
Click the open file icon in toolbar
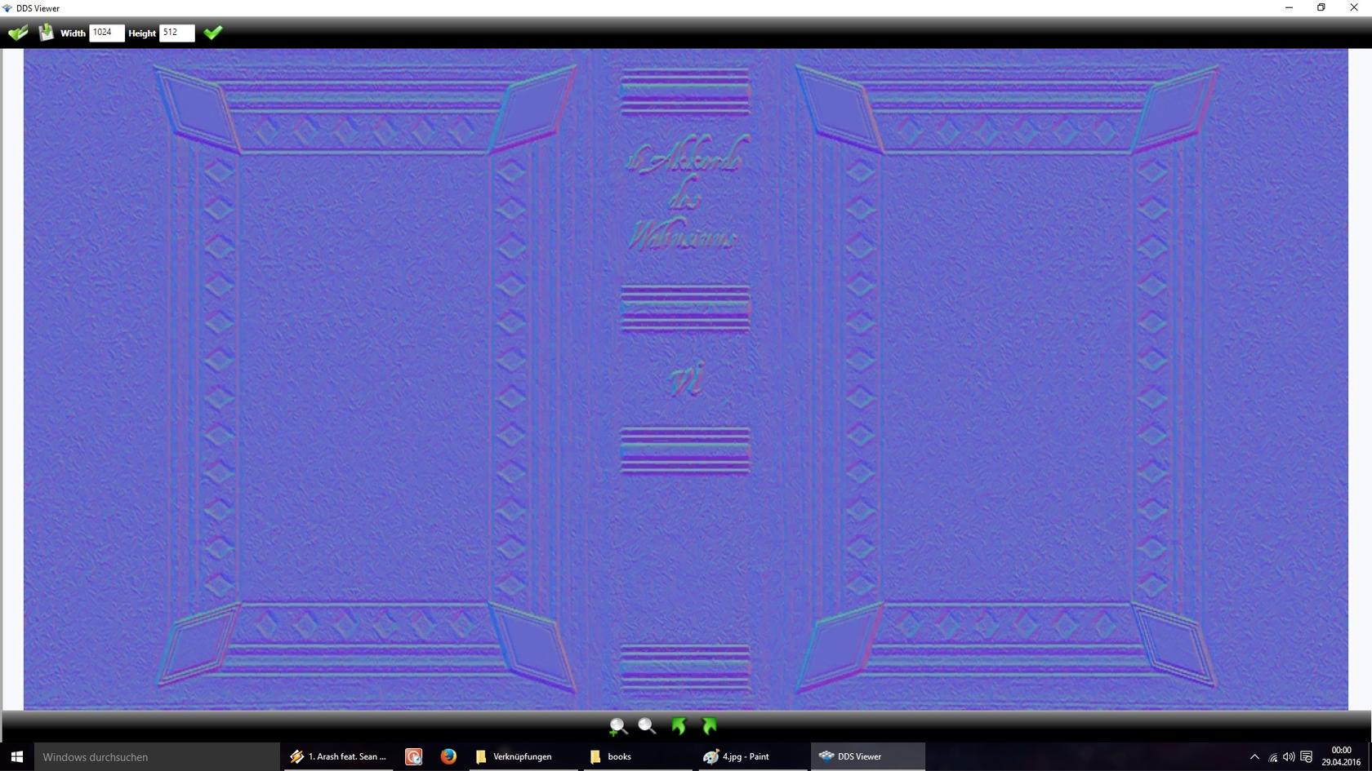(x=17, y=33)
